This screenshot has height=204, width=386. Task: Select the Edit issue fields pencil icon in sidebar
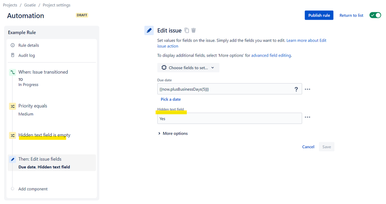(12, 159)
